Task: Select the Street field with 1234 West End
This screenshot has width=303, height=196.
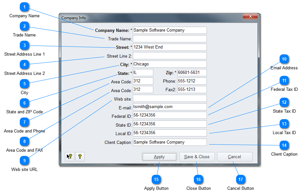Action: click(170, 47)
